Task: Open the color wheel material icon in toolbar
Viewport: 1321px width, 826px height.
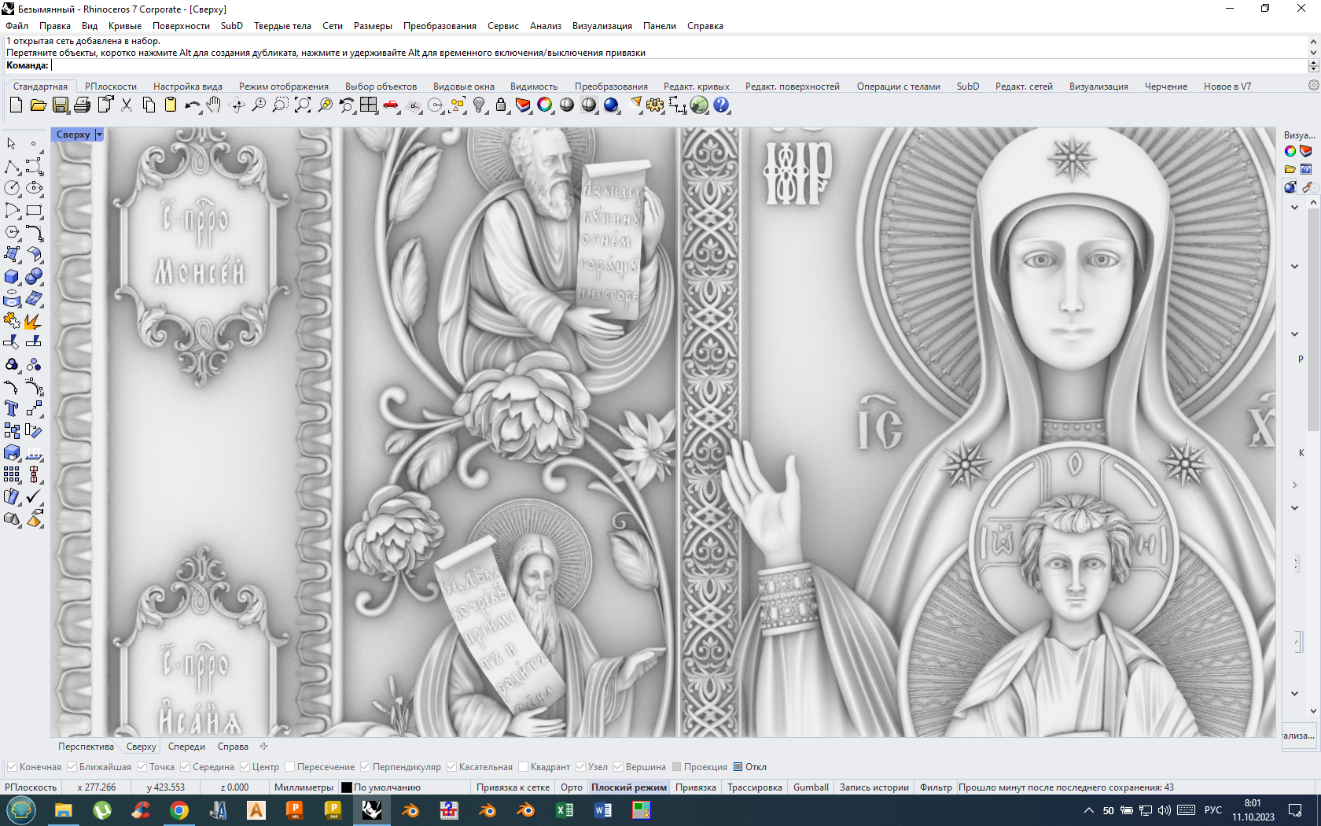Action: (x=545, y=105)
